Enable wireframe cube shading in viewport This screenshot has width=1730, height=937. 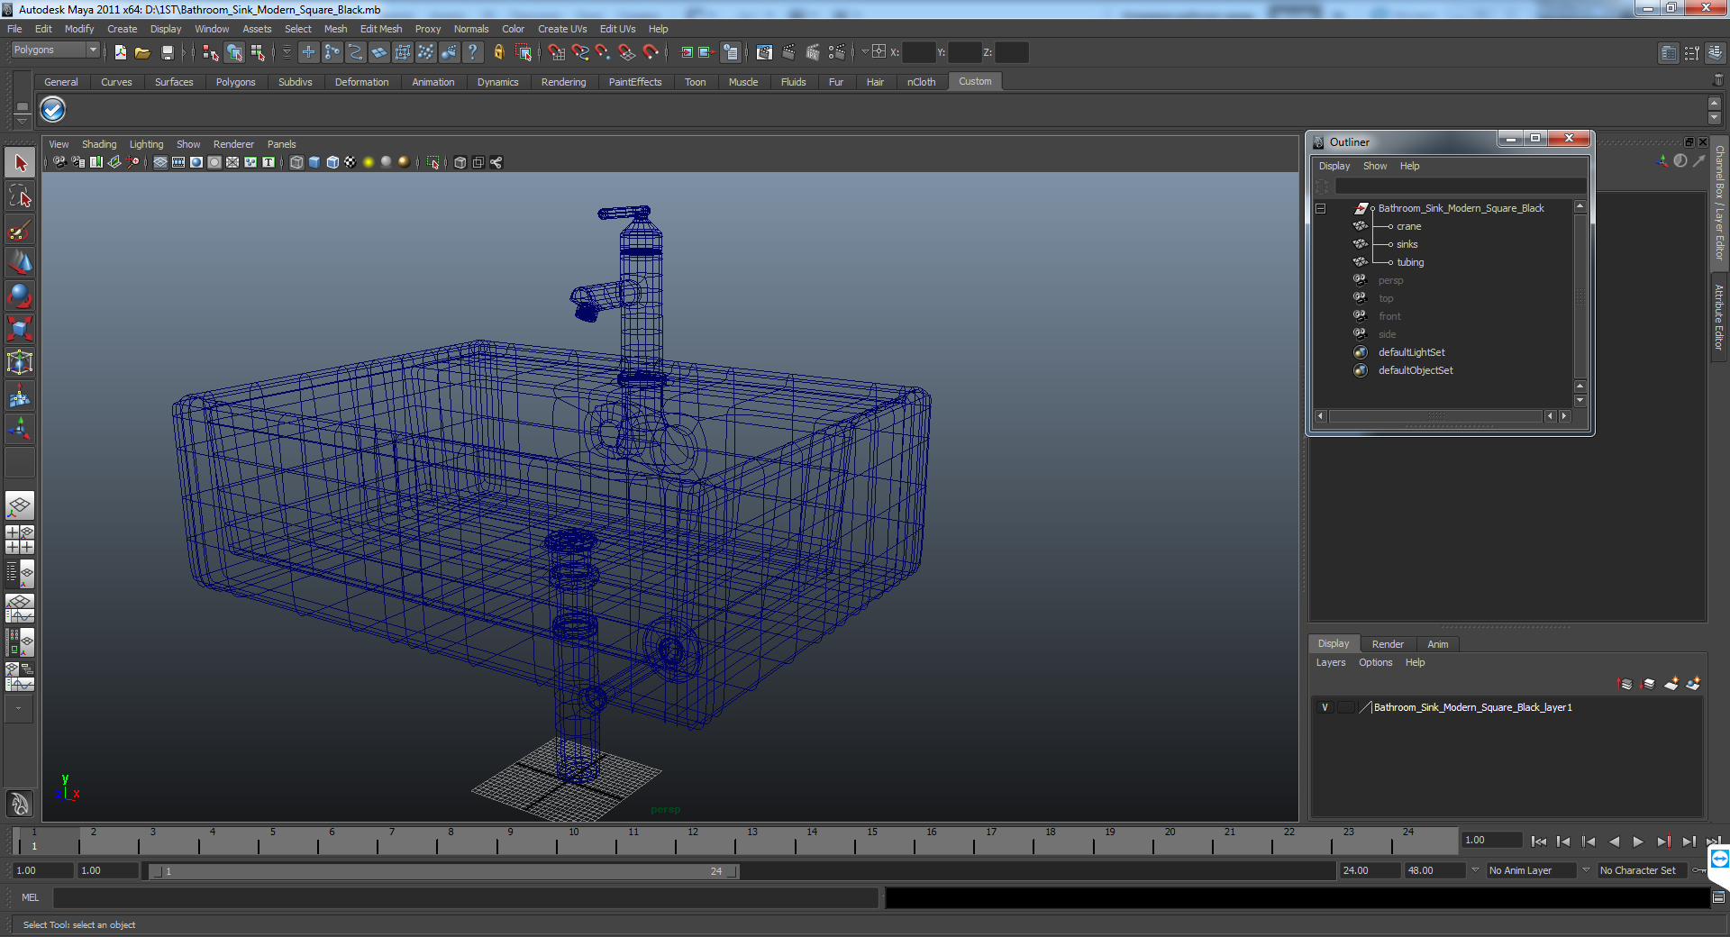296,162
